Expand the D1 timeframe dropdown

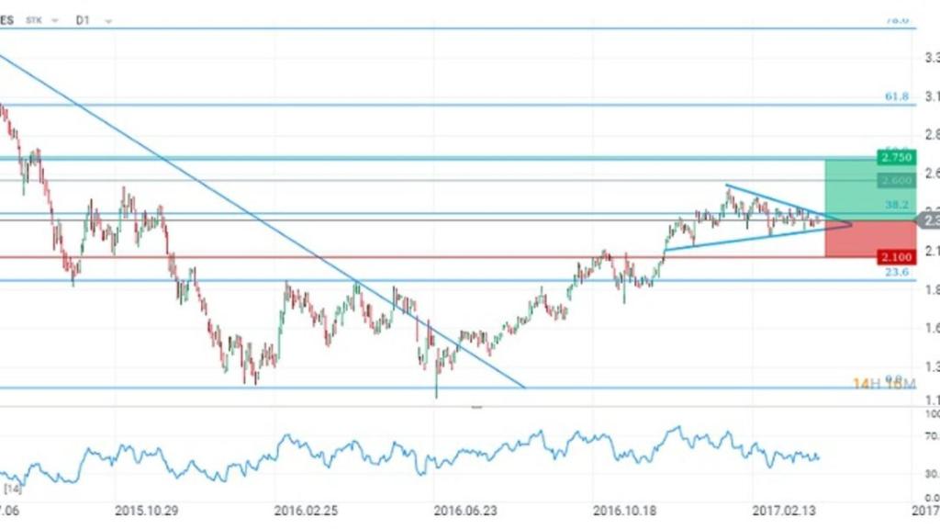coord(84,19)
